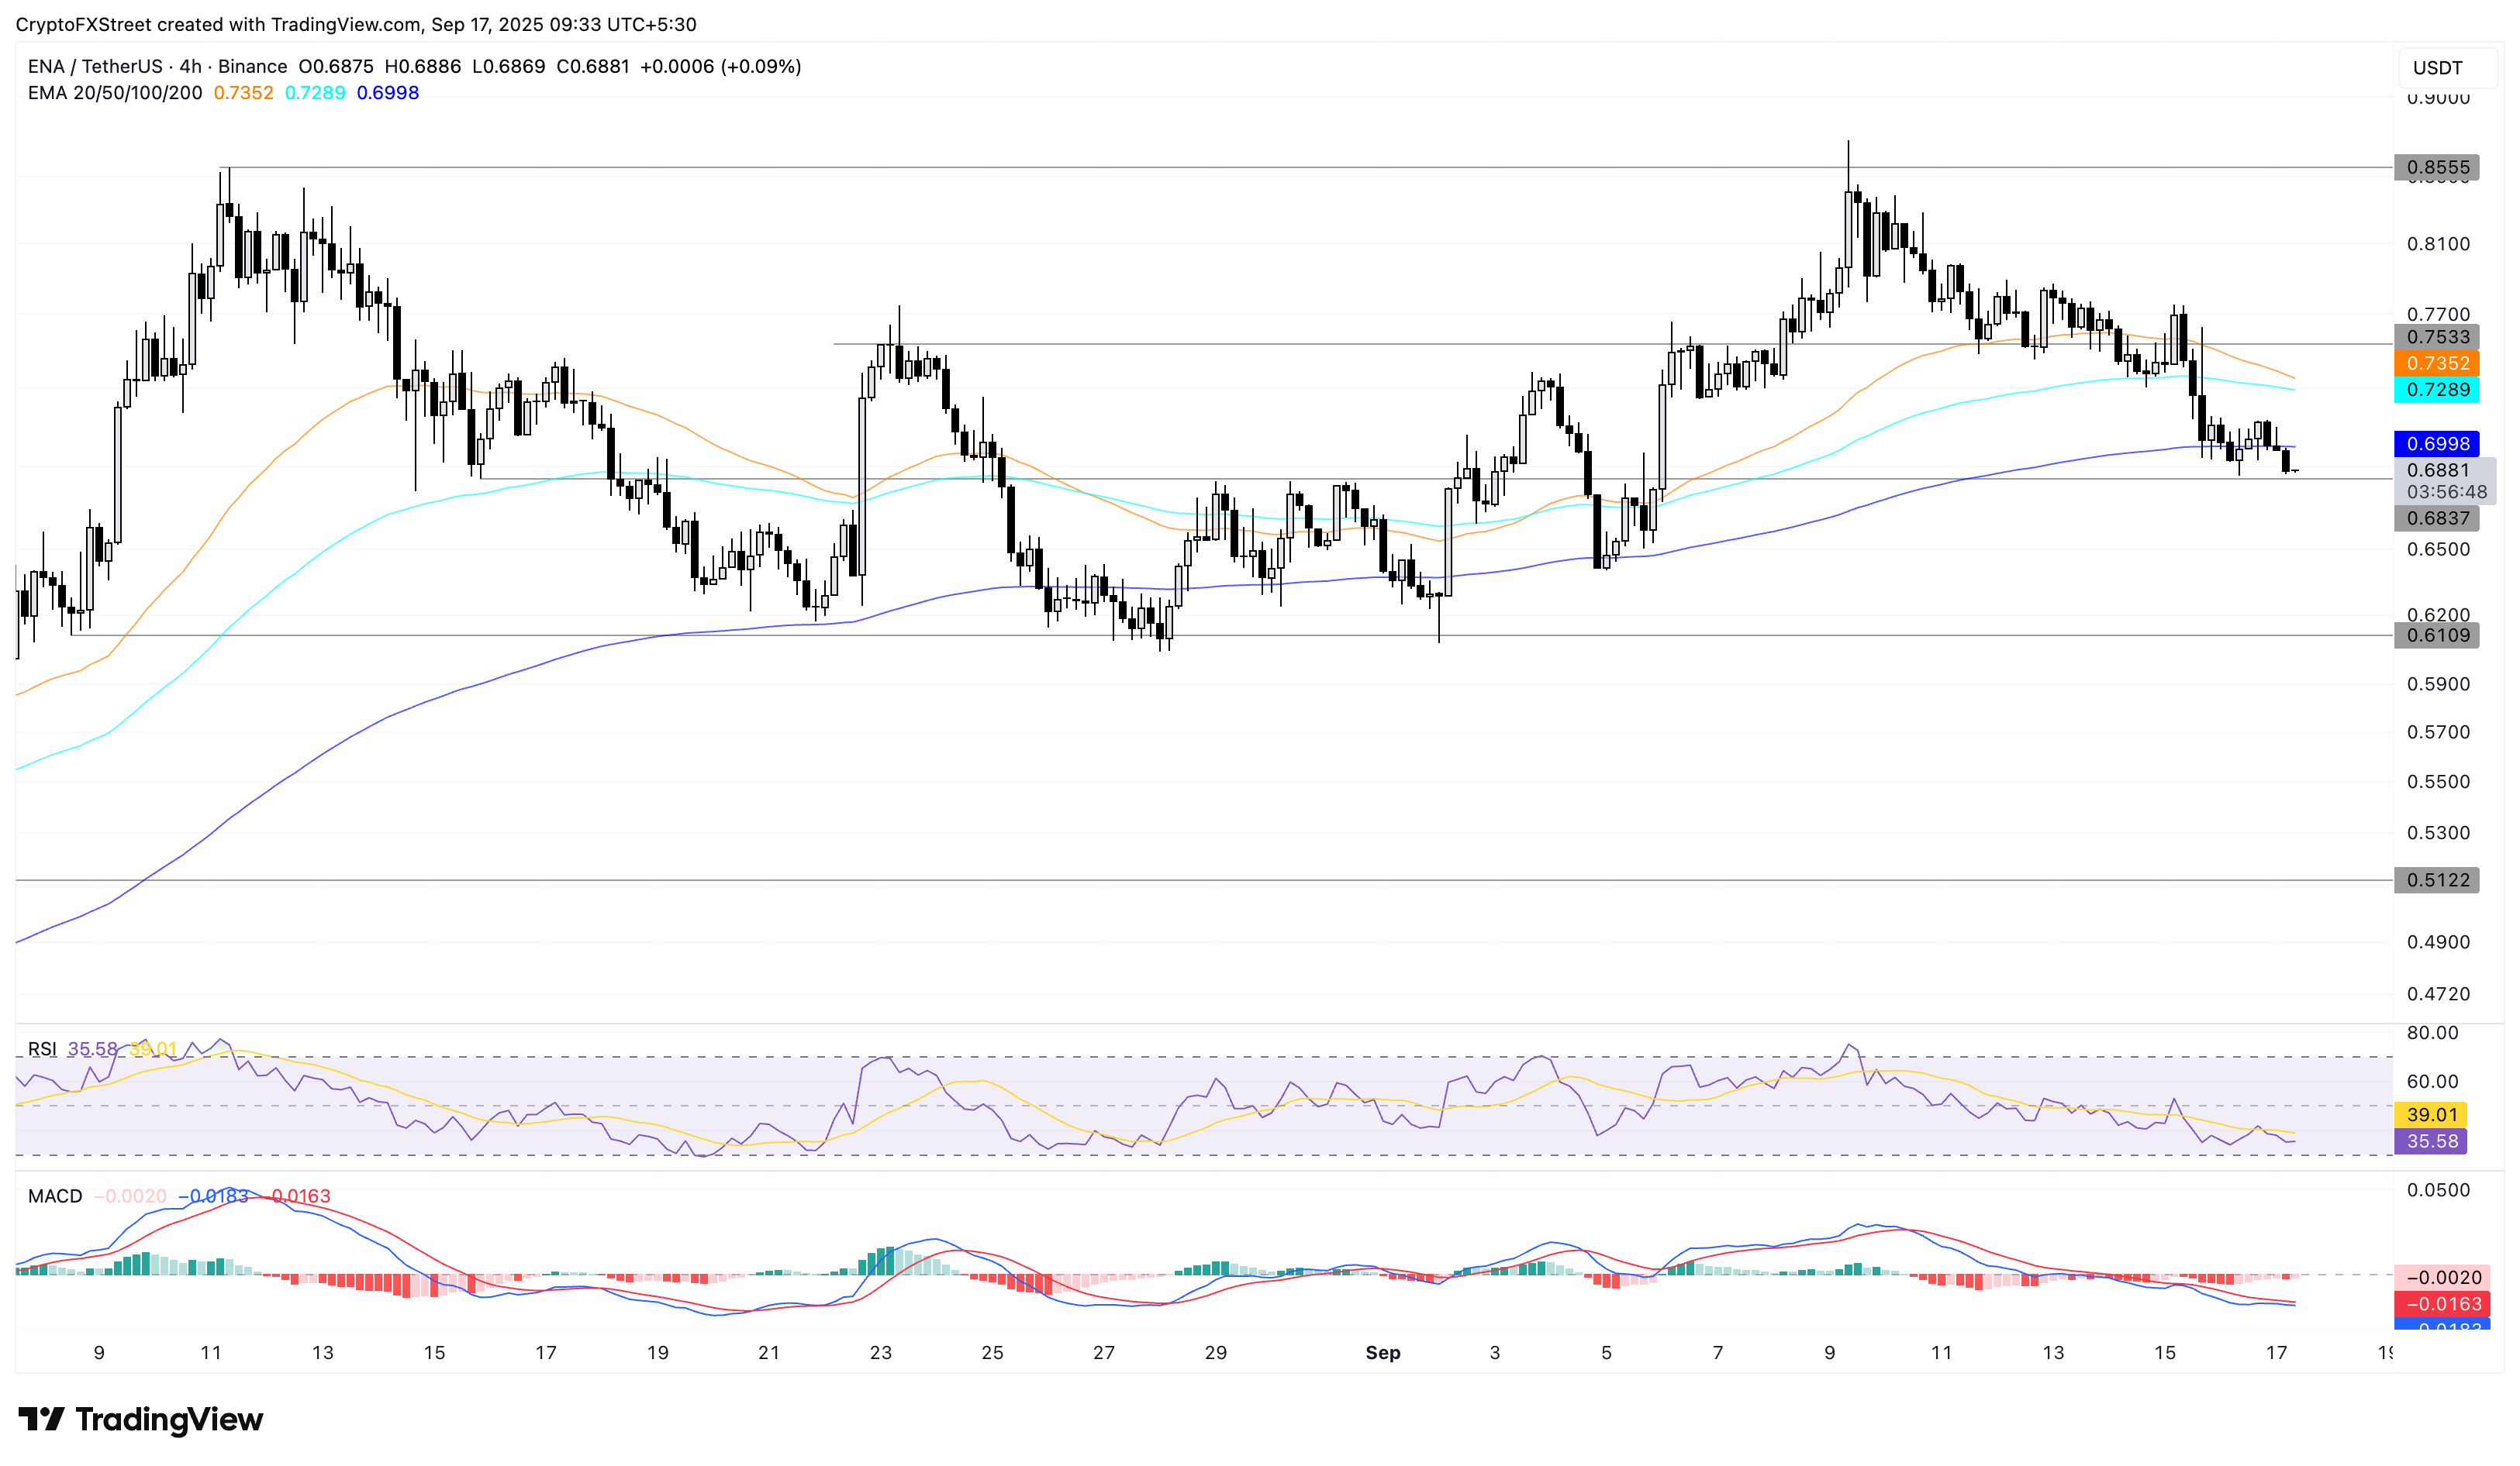Click the USDT currency button

2437,68
